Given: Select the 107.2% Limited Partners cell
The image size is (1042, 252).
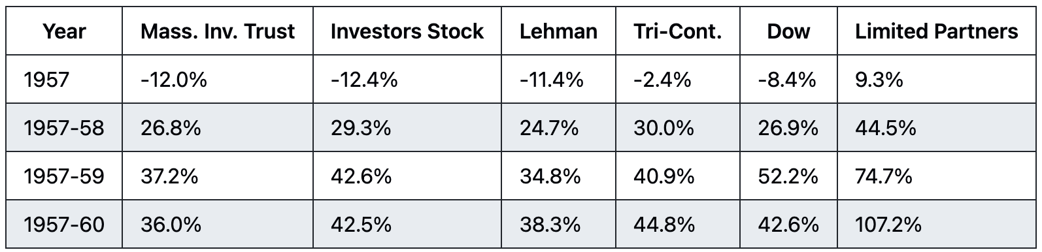Looking at the screenshot, I should click(x=888, y=225).
